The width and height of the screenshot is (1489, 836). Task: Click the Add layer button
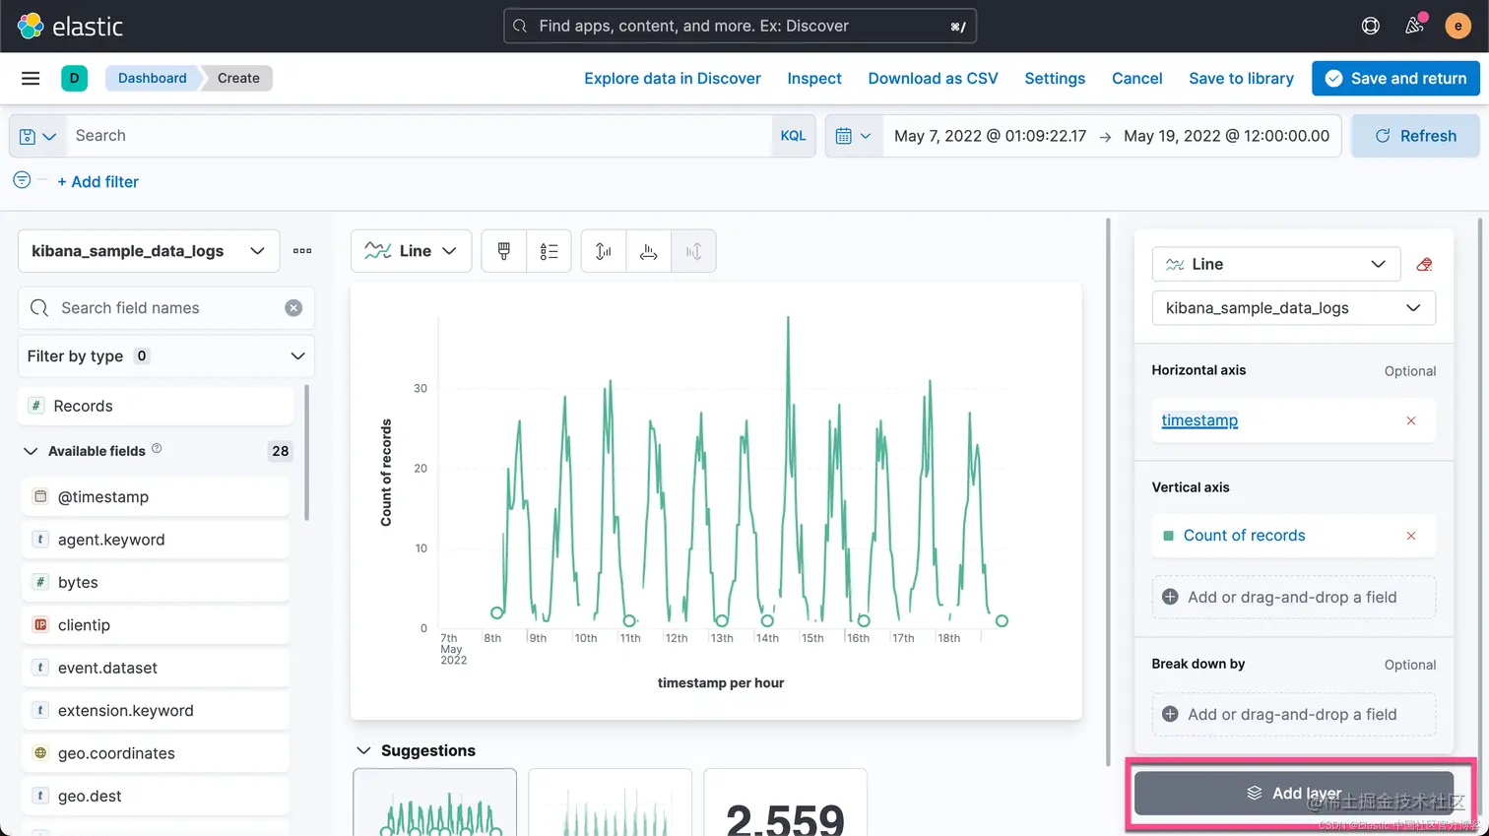1293,794
